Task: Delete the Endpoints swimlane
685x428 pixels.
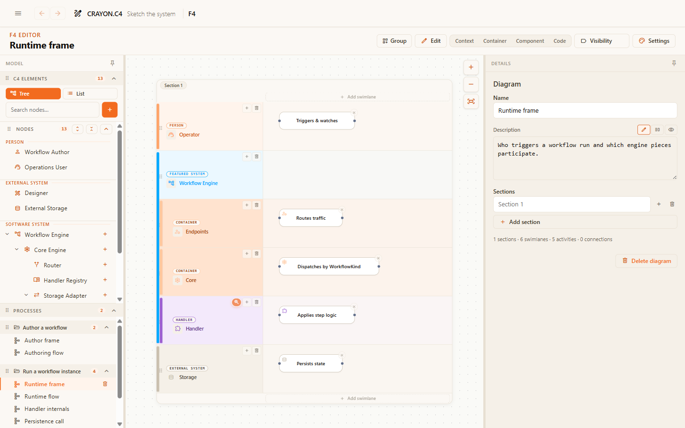Action: (256, 205)
